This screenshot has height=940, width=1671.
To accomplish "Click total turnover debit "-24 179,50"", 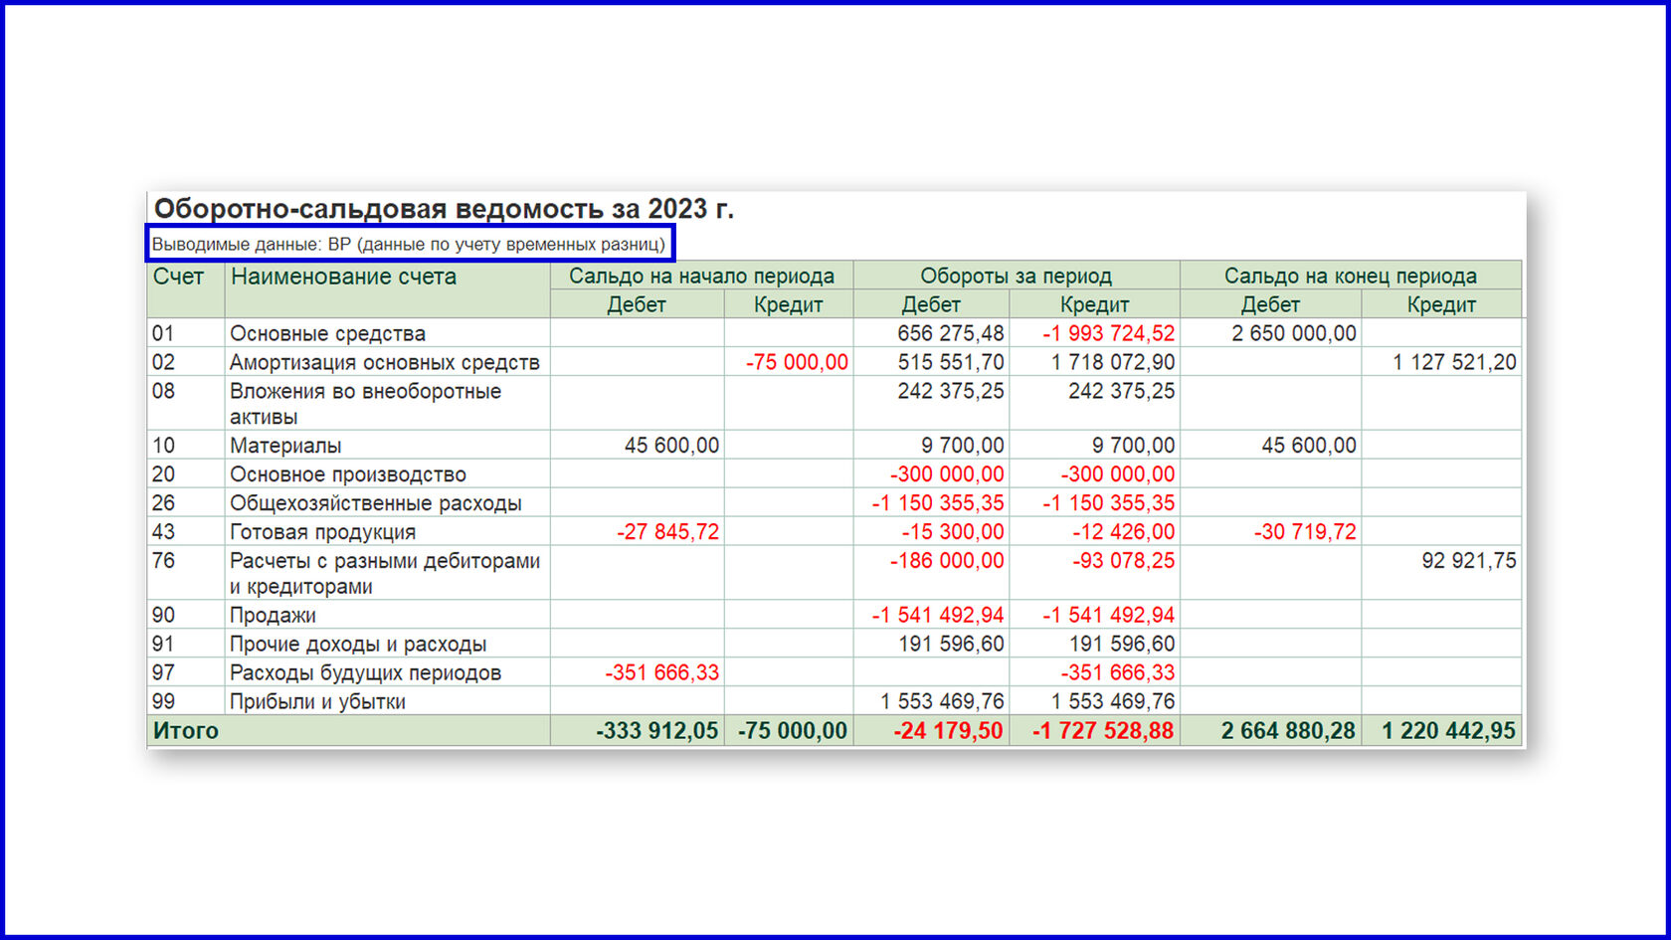I will (948, 731).
